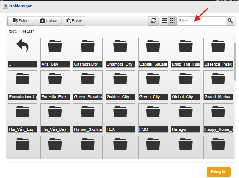Open the Golden_City folder

click(120, 85)
